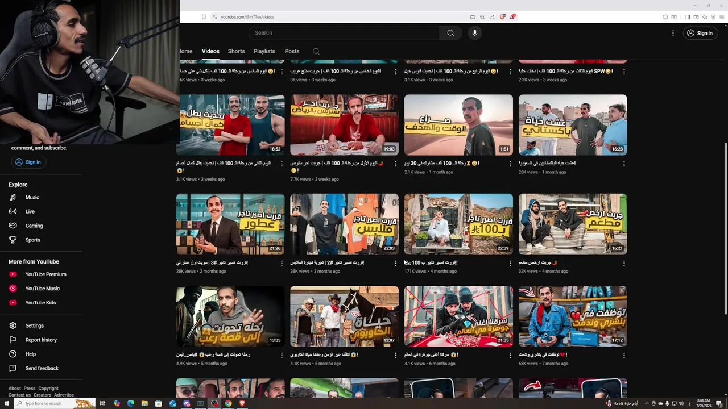Screen dimensions: 728x409
Task: Search with the magnifier button beside the search box
Action: tap(450, 33)
